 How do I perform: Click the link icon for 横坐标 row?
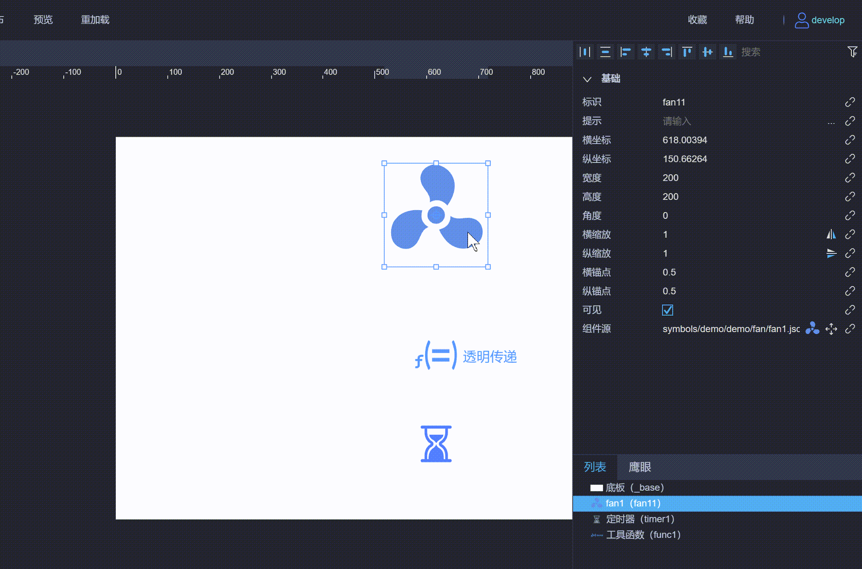coord(850,140)
